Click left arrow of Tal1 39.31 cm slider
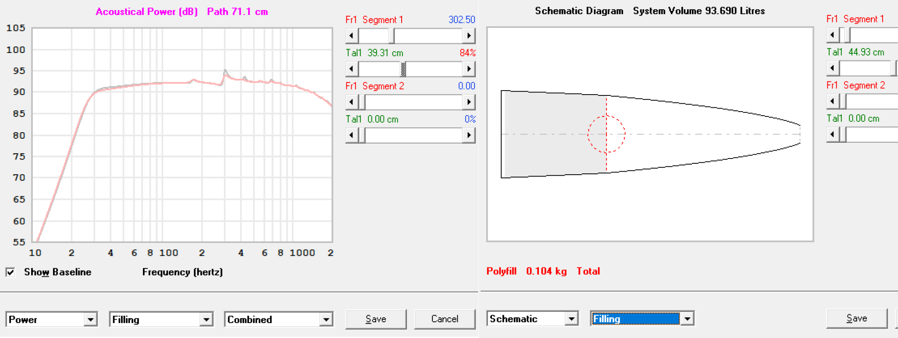898x338 pixels. [x=352, y=69]
